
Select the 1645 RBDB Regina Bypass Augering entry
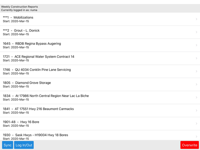[100, 45]
